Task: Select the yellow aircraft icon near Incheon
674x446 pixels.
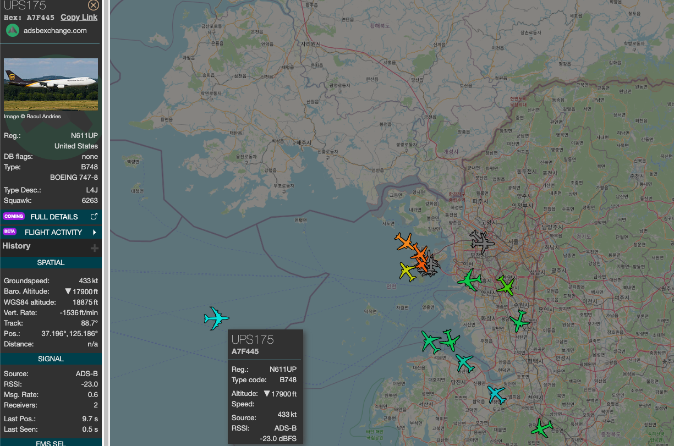Action: pos(408,271)
